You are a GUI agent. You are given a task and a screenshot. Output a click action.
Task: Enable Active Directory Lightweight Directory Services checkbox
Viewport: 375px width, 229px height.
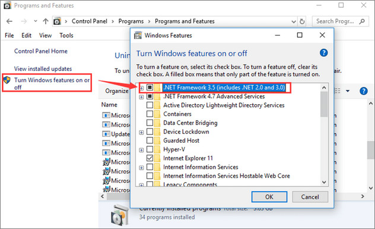[x=150, y=105]
